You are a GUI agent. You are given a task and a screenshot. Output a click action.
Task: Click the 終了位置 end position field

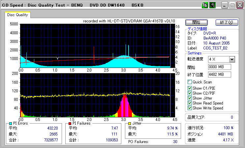(219, 74)
